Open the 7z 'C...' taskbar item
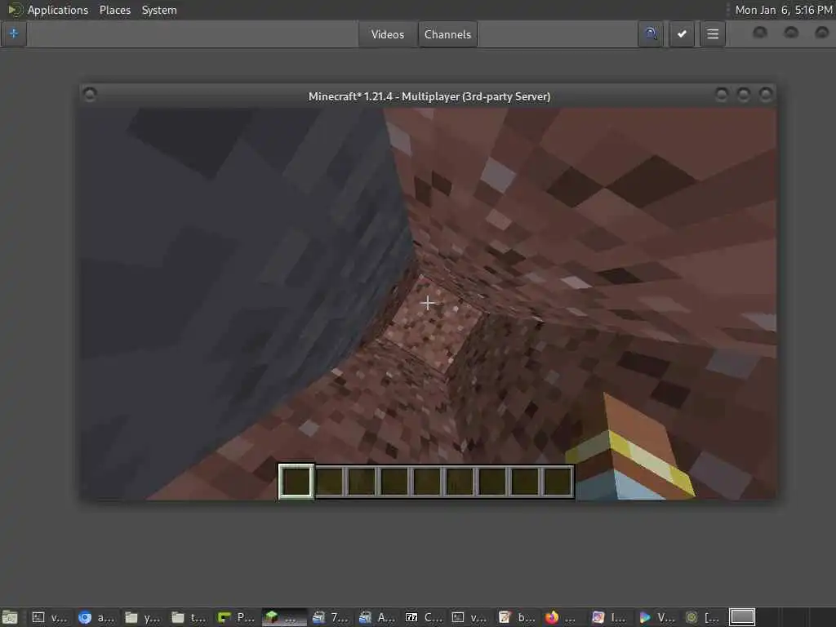The width and height of the screenshot is (836, 627). [424, 617]
